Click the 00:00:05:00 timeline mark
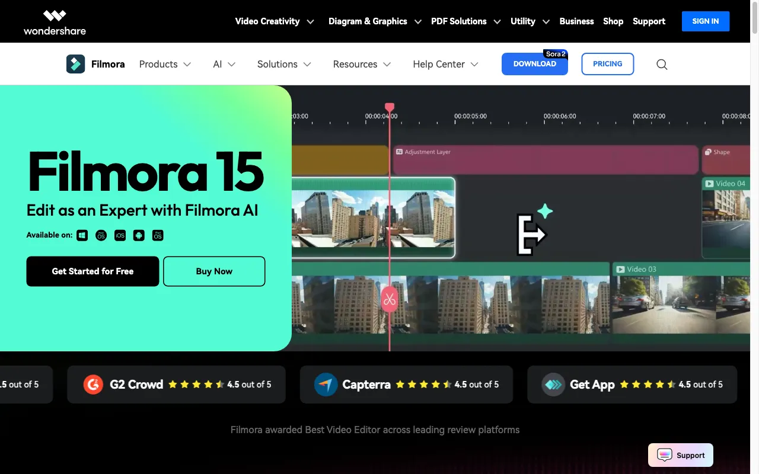This screenshot has height=474, width=759. point(470,116)
